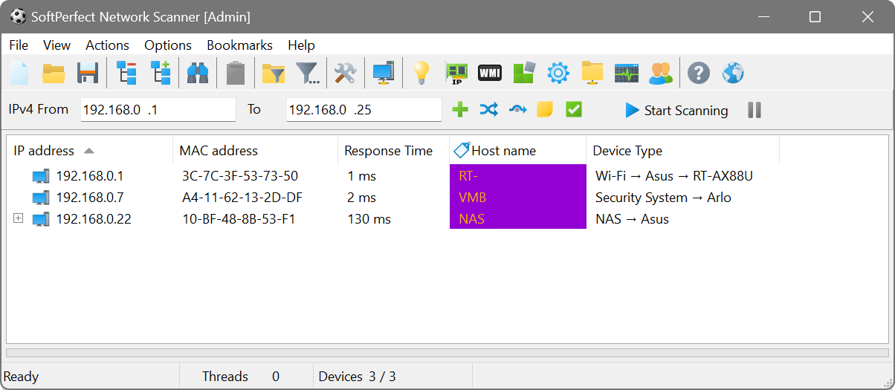Click the light bulb toolbar icon

point(421,73)
